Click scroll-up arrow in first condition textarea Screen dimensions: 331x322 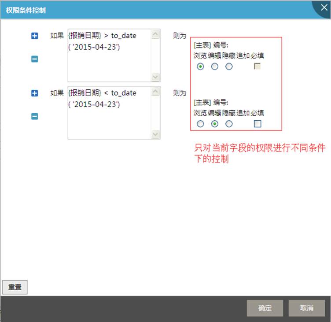pyautogui.click(x=155, y=34)
